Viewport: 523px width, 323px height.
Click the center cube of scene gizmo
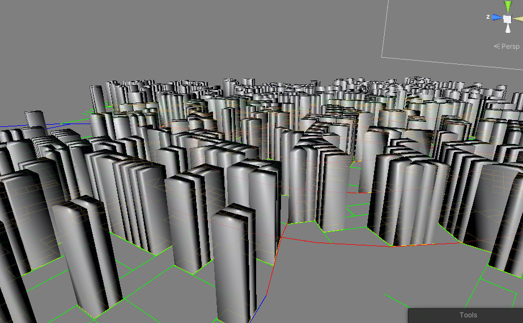coord(507,19)
